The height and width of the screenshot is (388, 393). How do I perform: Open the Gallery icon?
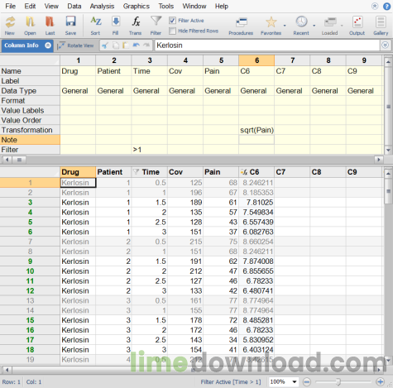click(x=381, y=26)
